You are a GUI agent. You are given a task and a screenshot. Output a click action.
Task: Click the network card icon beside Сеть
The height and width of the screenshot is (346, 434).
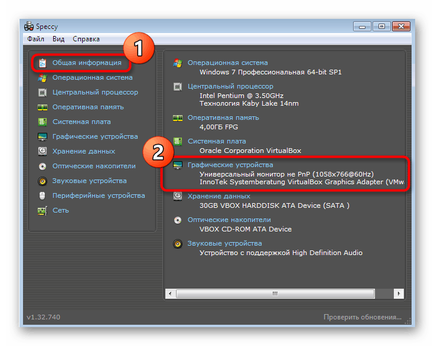coord(43,211)
